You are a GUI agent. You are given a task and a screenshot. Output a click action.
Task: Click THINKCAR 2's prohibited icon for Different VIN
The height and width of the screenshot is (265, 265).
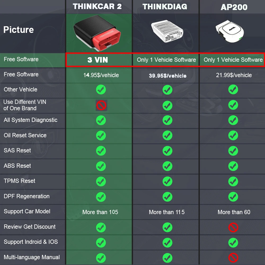tap(101, 105)
